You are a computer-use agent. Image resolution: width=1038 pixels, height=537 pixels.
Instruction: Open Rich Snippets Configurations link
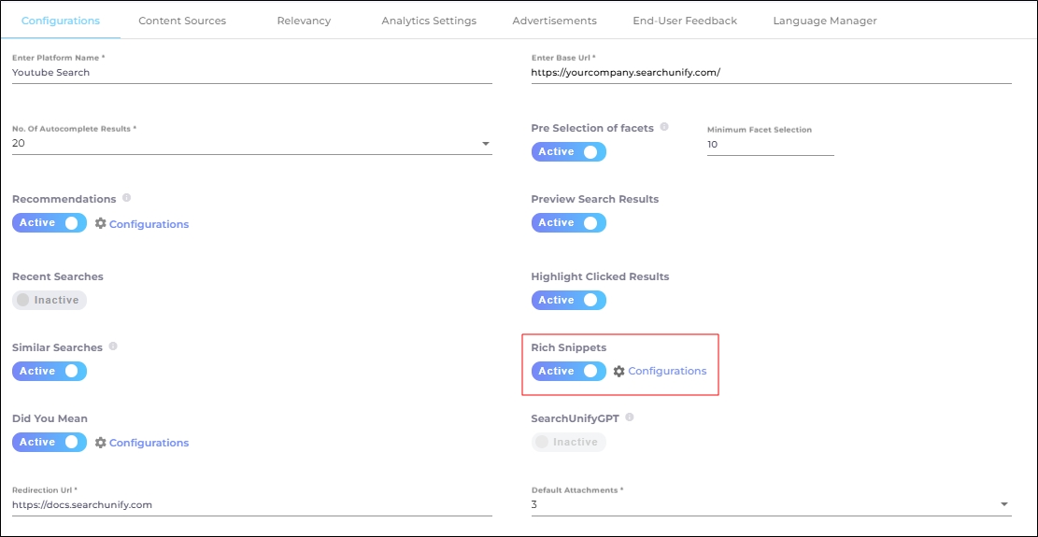coord(667,372)
